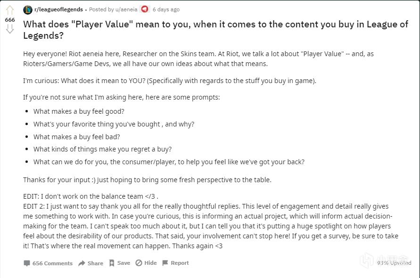Image resolution: width=420 pixels, height=278 pixels.
Task: Click the "6 days ago" timestamp
Action: 166,9
